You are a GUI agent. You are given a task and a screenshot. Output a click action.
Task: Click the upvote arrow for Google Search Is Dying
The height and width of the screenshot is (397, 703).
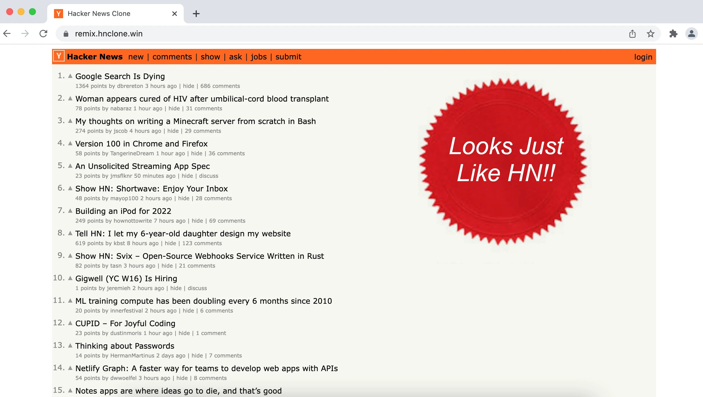tap(71, 76)
